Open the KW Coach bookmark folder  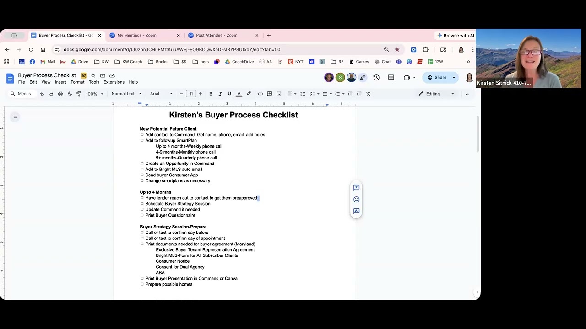click(128, 62)
